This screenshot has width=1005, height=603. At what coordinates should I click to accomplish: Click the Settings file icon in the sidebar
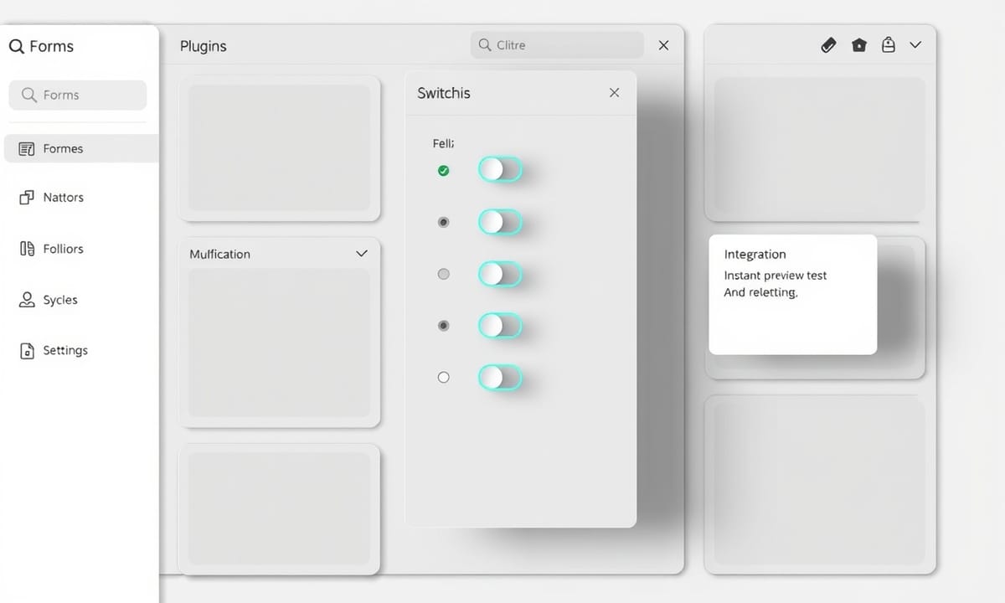pos(26,351)
